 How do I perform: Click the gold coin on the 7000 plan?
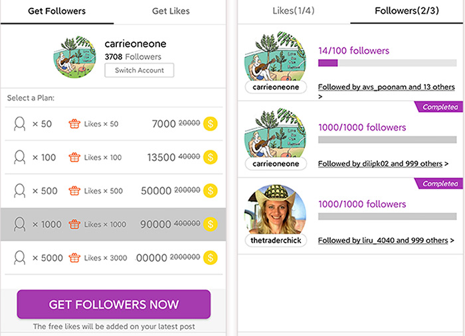coord(211,124)
